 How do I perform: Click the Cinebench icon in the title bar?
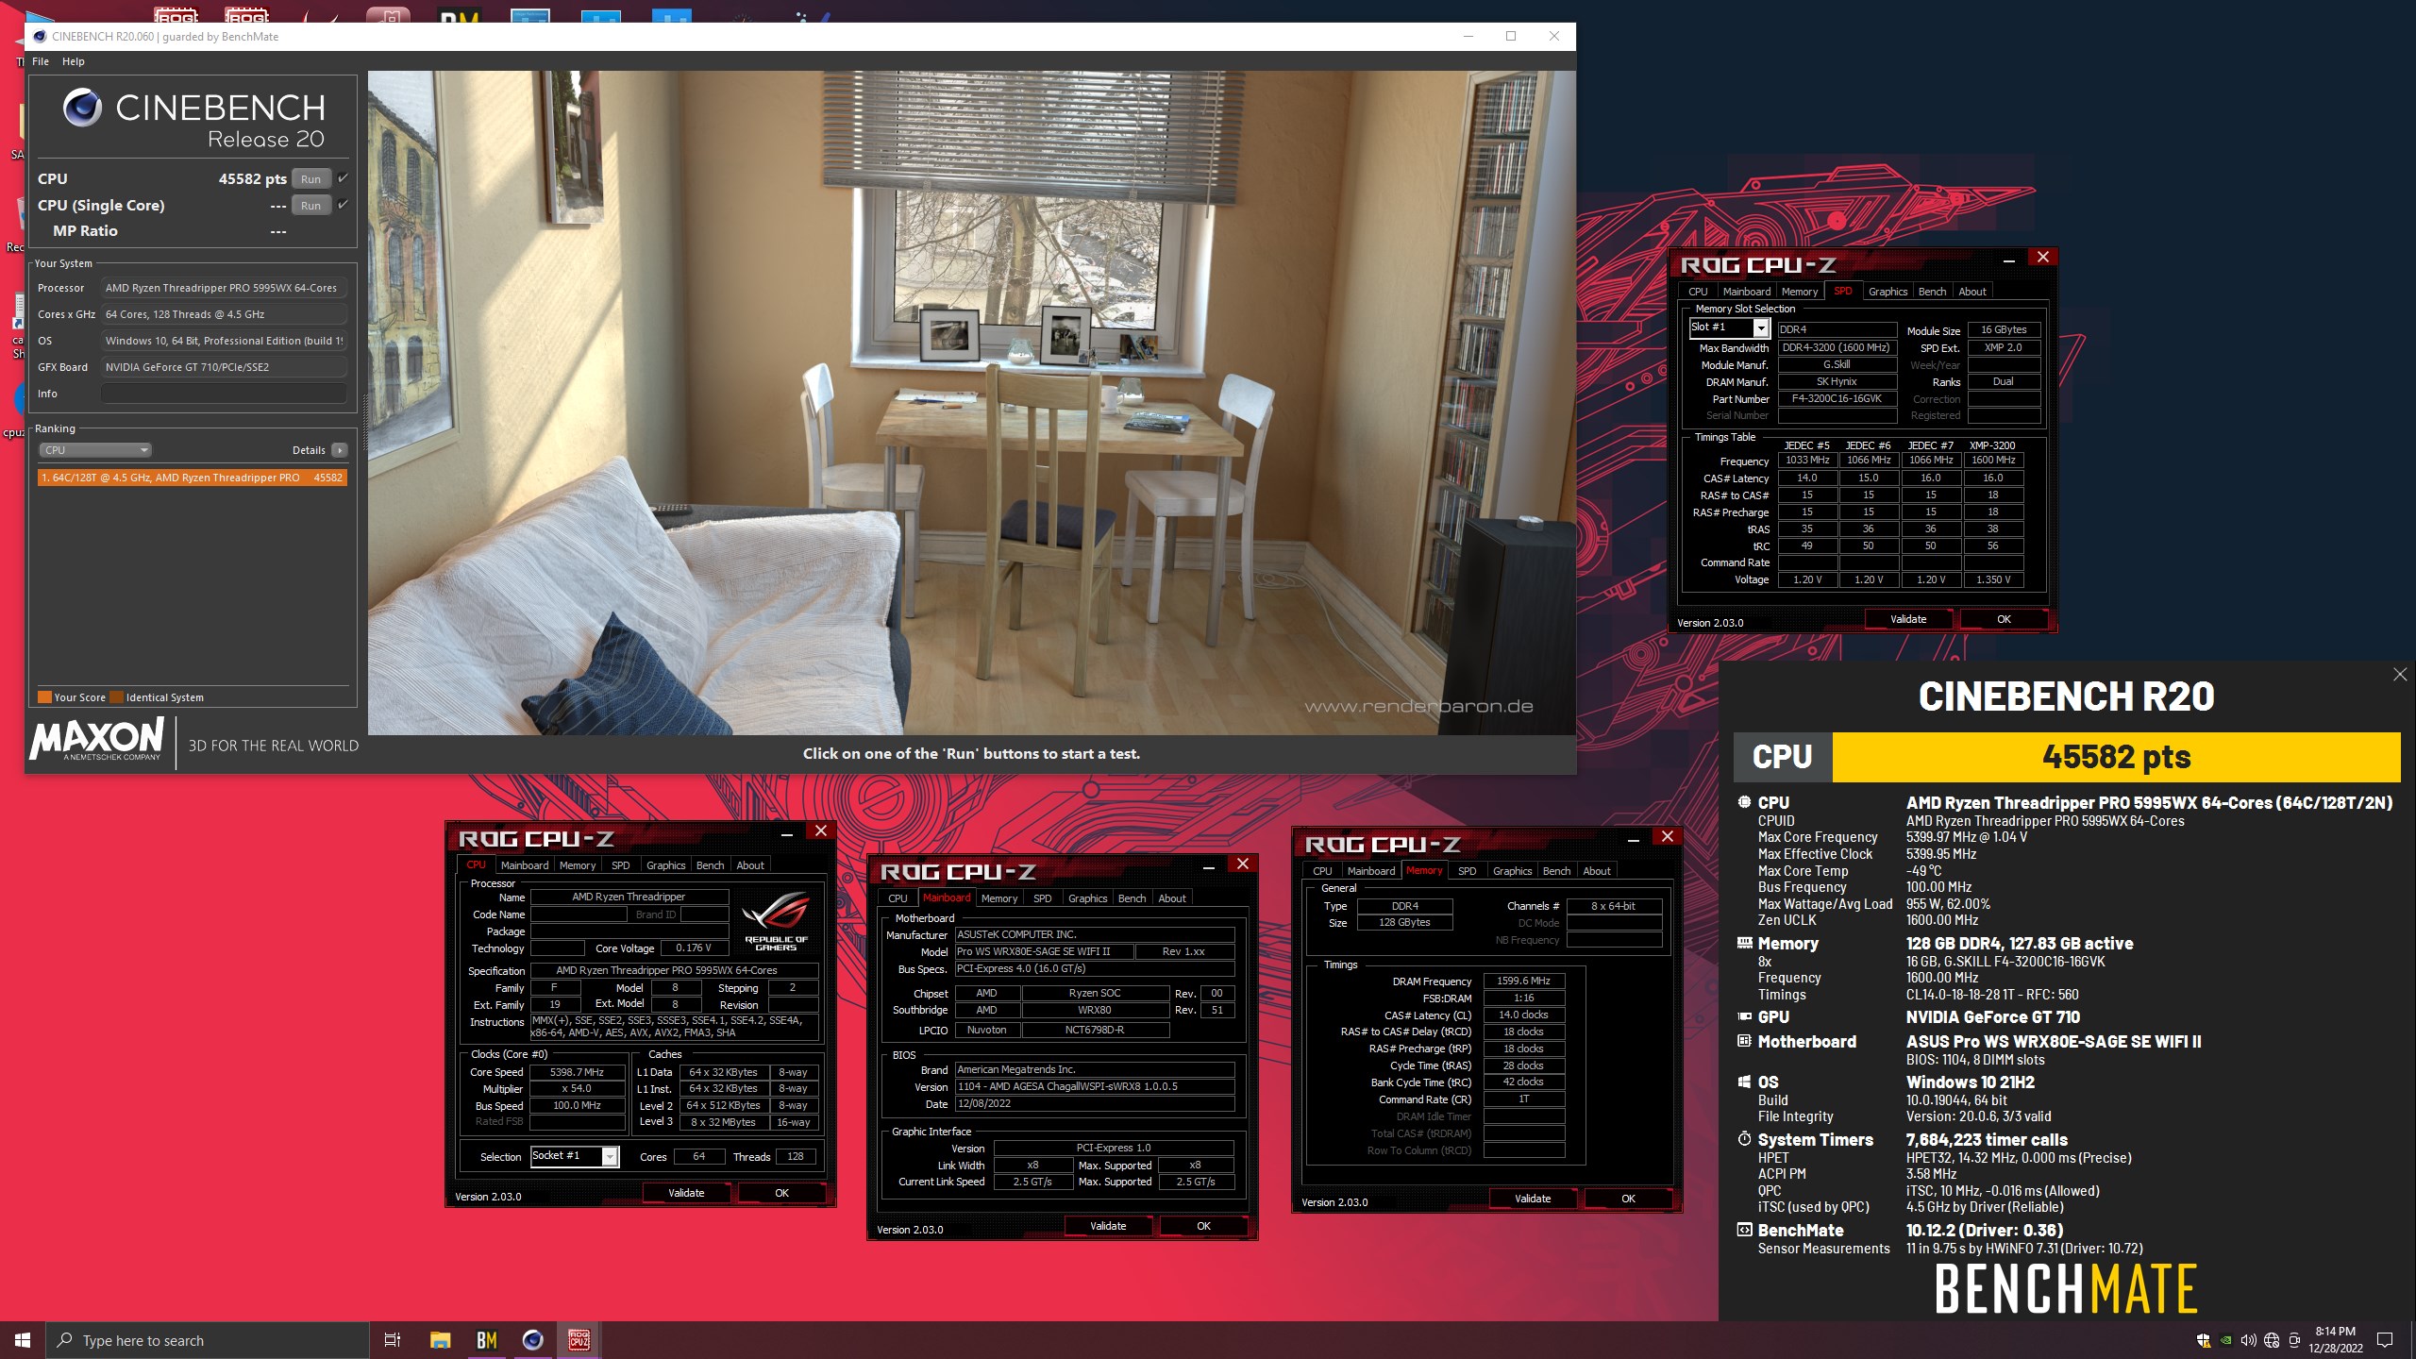[x=39, y=37]
